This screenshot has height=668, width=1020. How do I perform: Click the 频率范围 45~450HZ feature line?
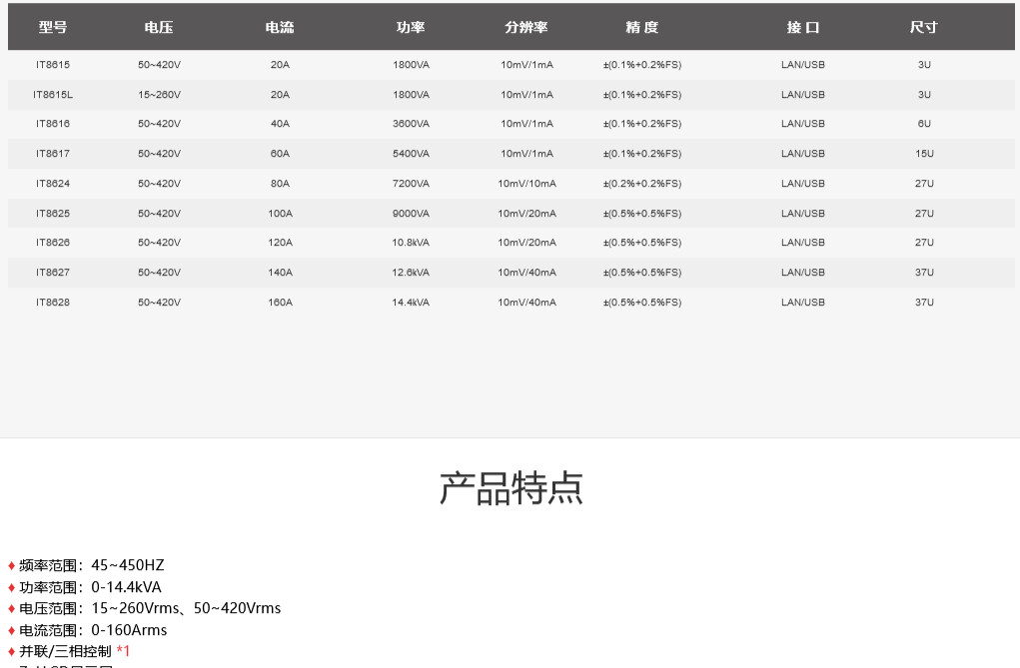point(91,565)
